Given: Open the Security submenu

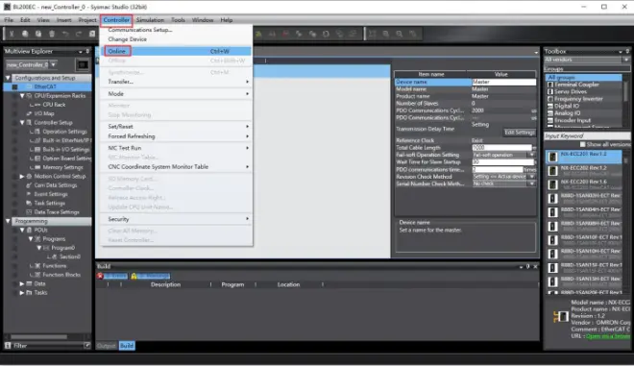Looking at the screenshot, I should point(177,219).
